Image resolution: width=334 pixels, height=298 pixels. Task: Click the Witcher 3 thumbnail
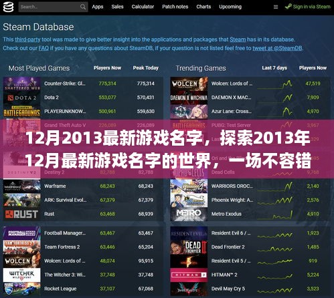point(22,275)
